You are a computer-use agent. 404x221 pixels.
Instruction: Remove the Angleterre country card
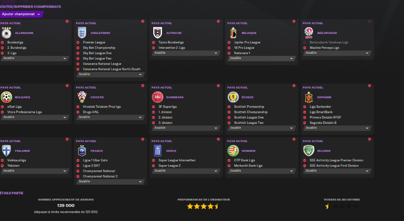coord(143,21)
